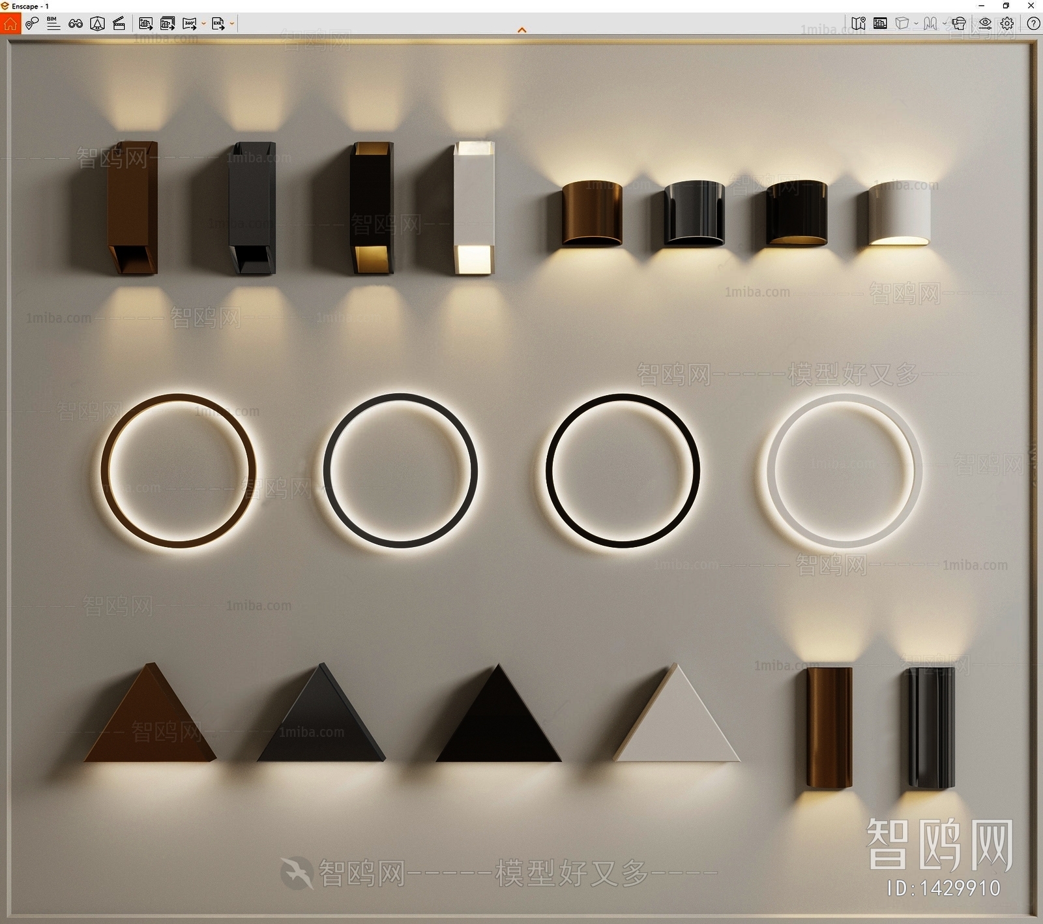This screenshot has height=924, width=1043.
Task: Open the collaborative annotations tool
Action: tap(32, 24)
